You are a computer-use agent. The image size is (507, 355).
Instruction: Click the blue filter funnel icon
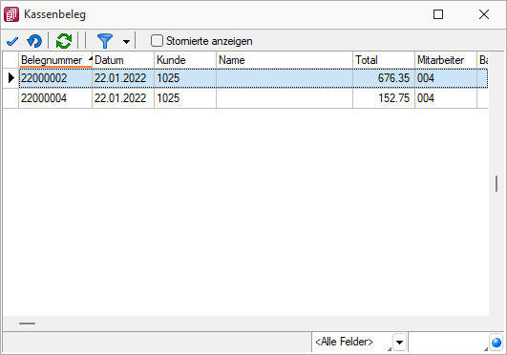(105, 41)
